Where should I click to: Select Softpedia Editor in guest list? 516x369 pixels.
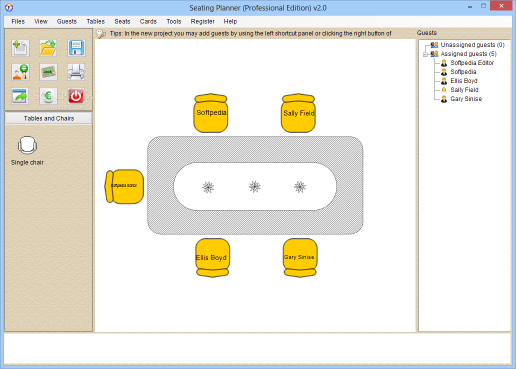click(472, 63)
